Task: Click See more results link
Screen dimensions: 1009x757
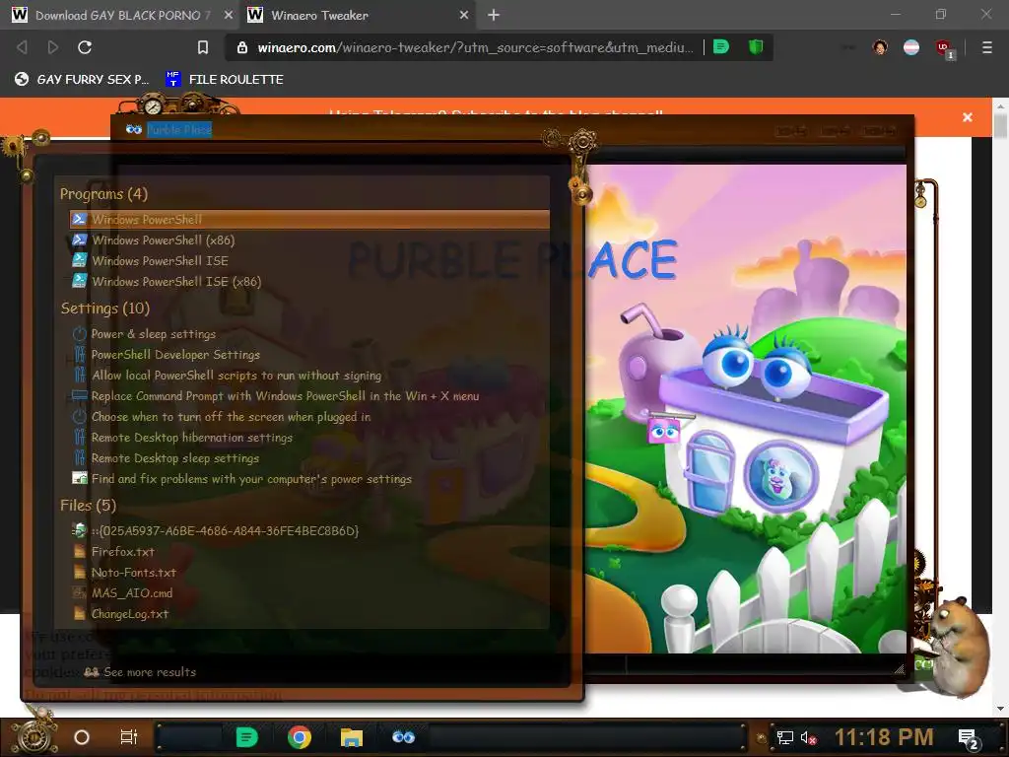Action: pos(140,671)
